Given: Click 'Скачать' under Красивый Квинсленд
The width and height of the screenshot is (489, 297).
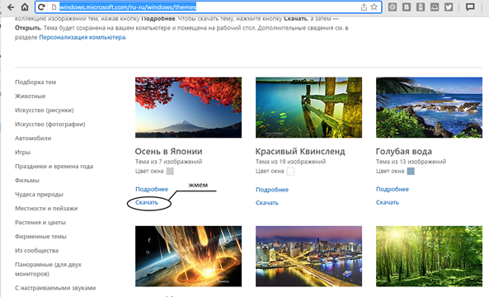Looking at the screenshot, I should point(267,203).
